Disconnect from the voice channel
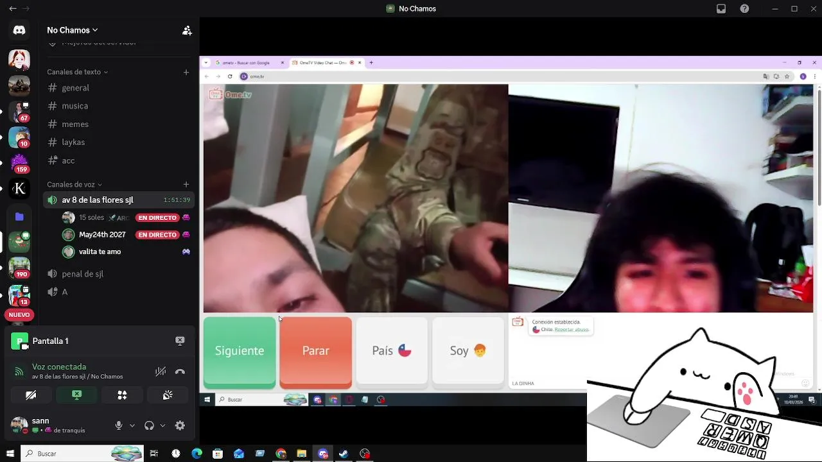 tap(180, 372)
